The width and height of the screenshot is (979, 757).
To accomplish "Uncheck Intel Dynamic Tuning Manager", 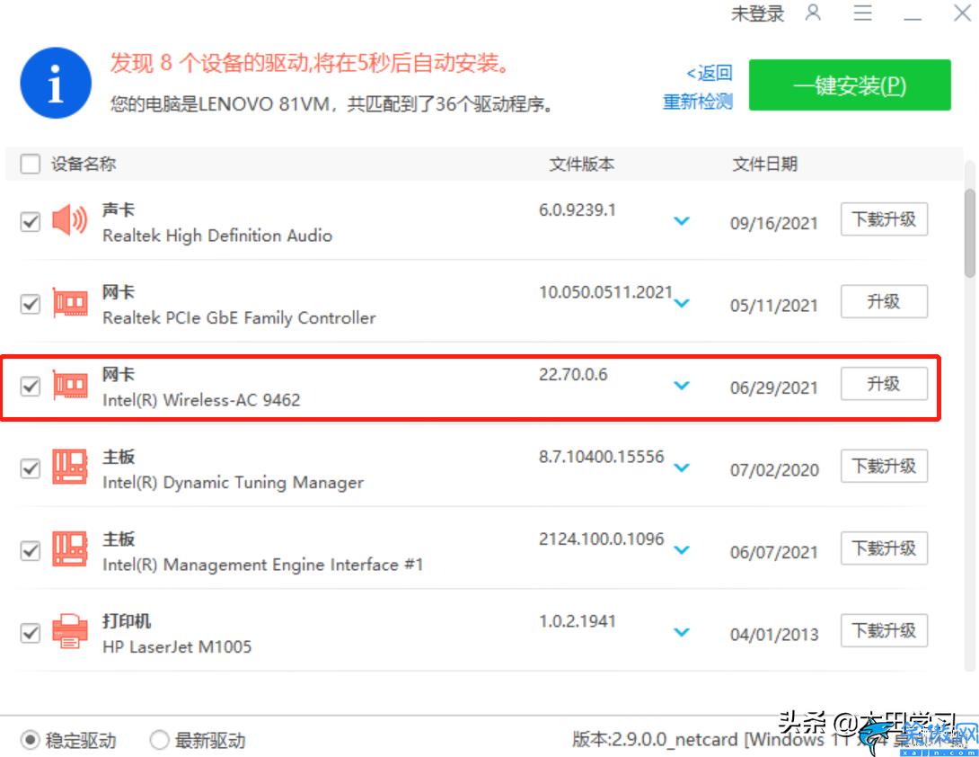I will point(30,468).
